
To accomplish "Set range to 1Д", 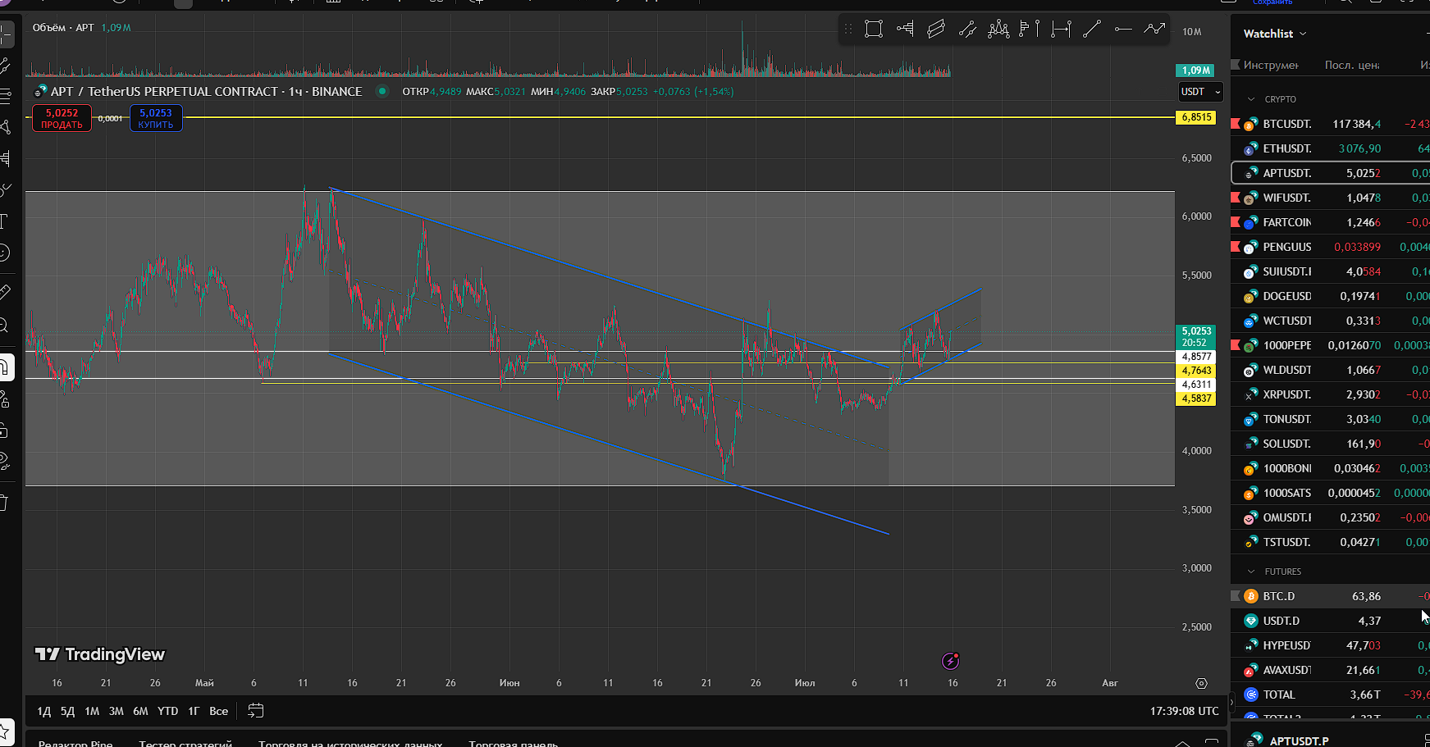I will 44,711.
